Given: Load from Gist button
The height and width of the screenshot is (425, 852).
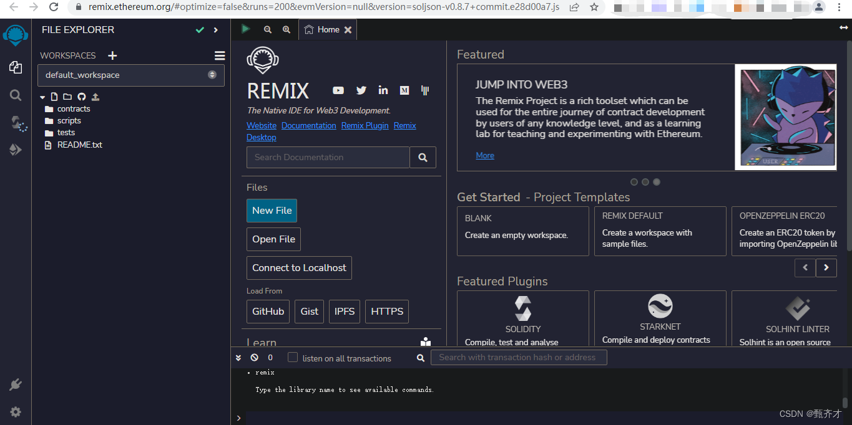Looking at the screenshot, I should (x=310, y=312).
